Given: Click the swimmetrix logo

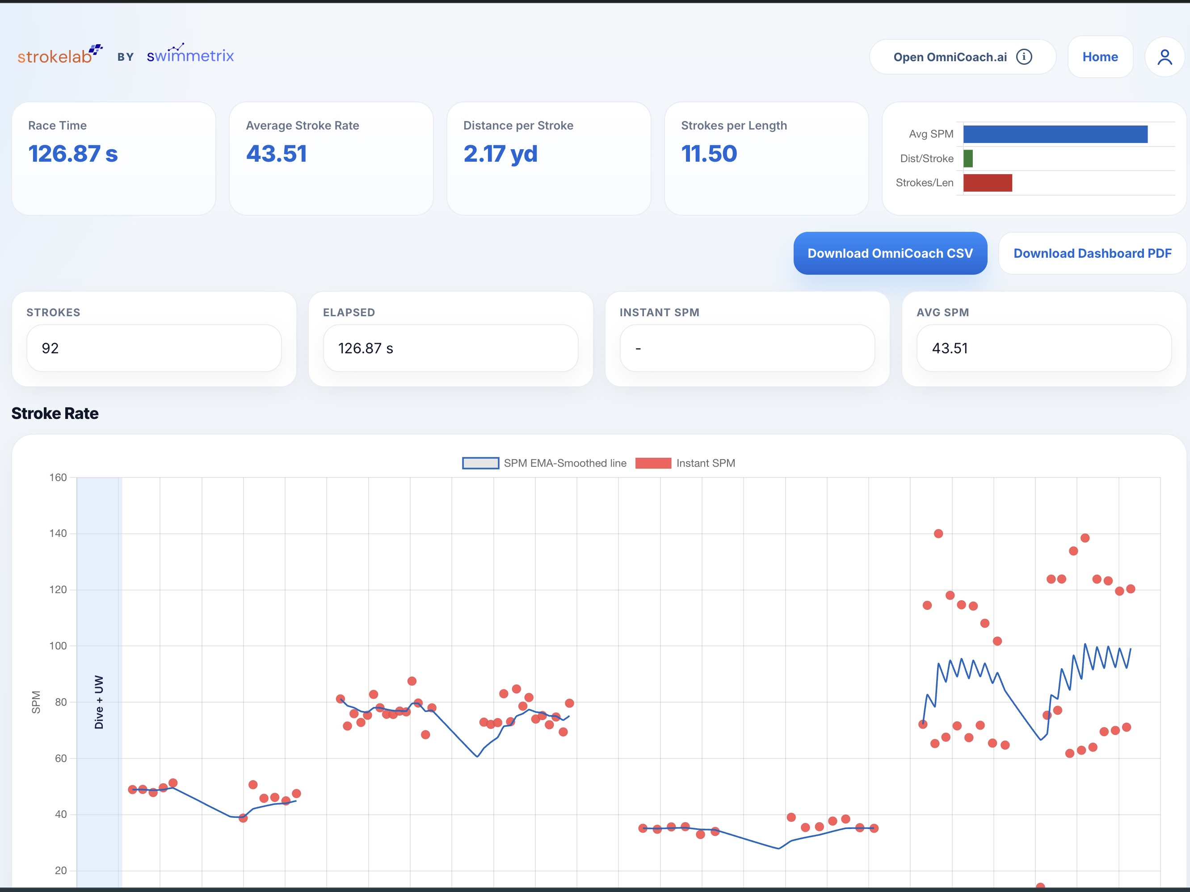Looking at the screenshot, I should click(x=190, y=54).
